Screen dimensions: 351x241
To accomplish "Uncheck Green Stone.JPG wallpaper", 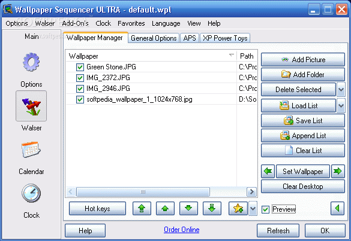I will pos(80,67).
